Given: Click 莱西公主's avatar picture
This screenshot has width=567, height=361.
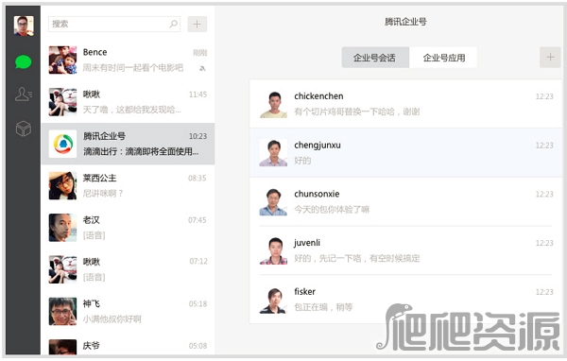Looking at the screenshot, I should coord(62,185).
